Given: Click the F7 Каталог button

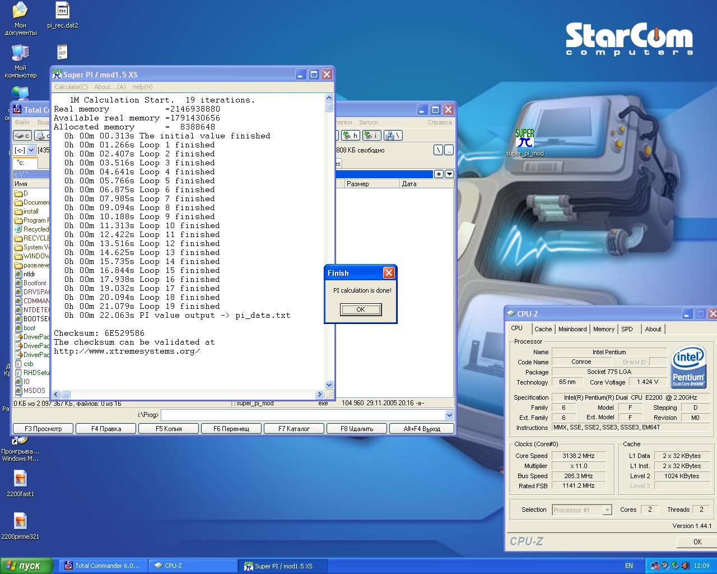Looking at the screenshot, I should 295,429.
